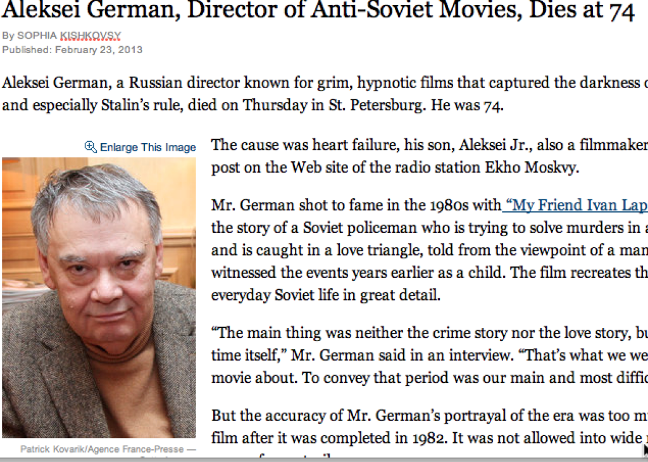This screenshot has width=648, height=462.
Task: Click the magnifier icon beside Enlarge This Image
Action: tap(90, 147)
